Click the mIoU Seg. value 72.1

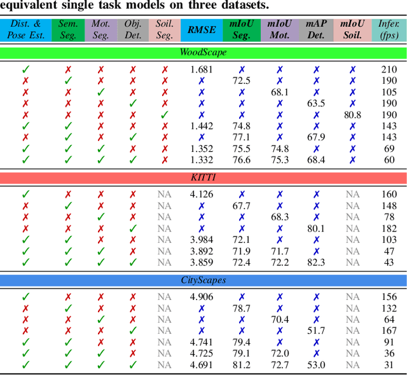pyautogui.click(x=242, y=240)
